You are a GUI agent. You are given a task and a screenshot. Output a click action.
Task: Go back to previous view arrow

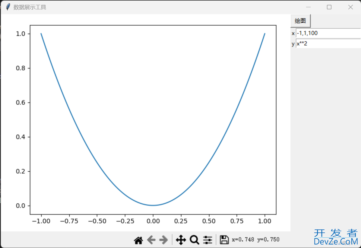(x=151, y=240)
